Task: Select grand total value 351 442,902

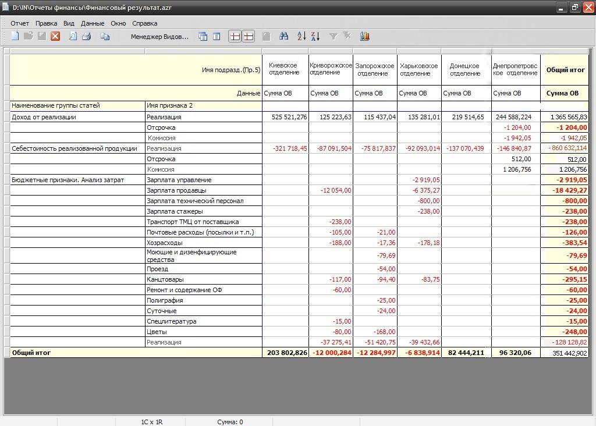Action: tap(565, 353)
